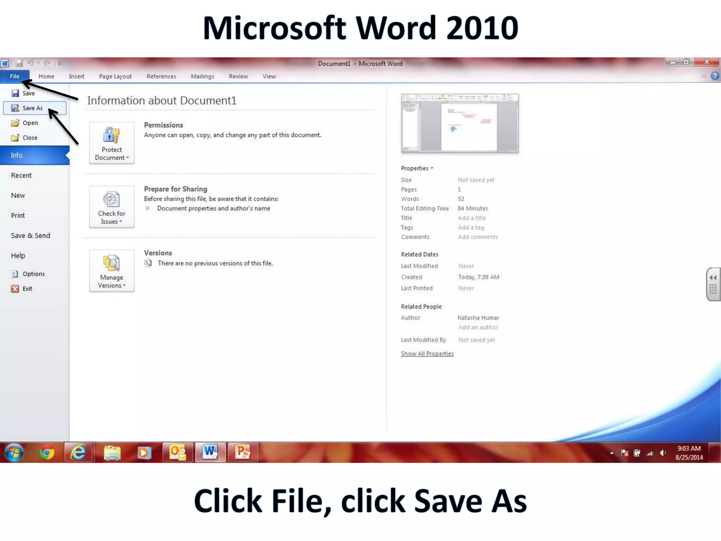Click the power/battery tray icon
The height and width of the screenshot is (541, 721).
pyautogui.click(x=637, y=453)
